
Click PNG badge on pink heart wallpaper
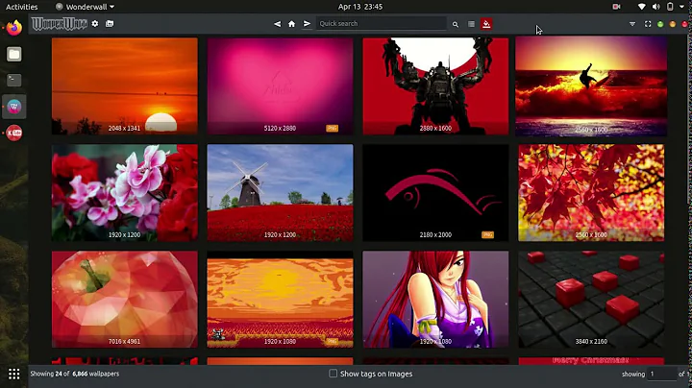point(332,129)
